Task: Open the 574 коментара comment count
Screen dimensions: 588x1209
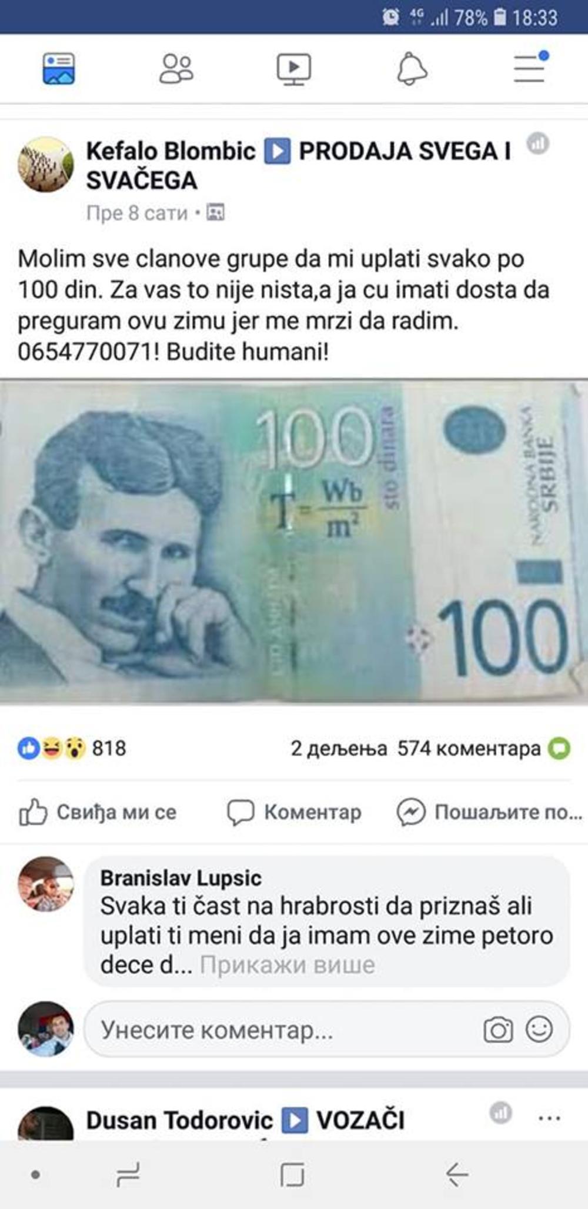Action: 469,749
